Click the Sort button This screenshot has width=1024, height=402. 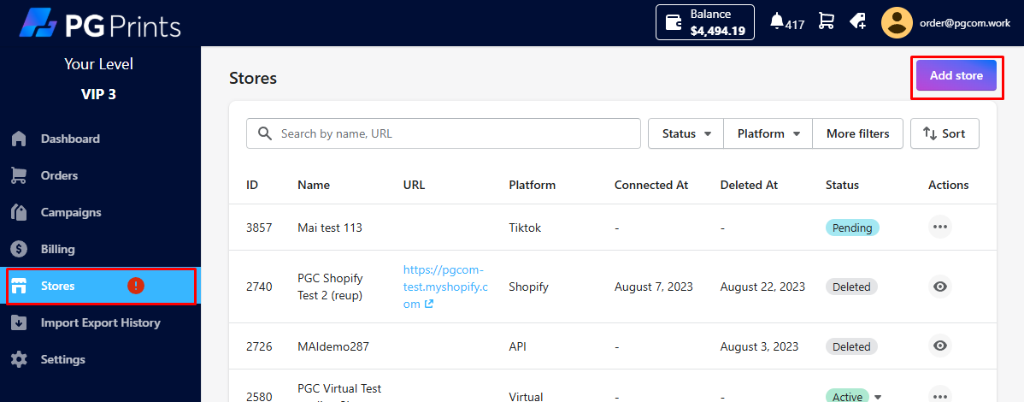coord(945,133)
